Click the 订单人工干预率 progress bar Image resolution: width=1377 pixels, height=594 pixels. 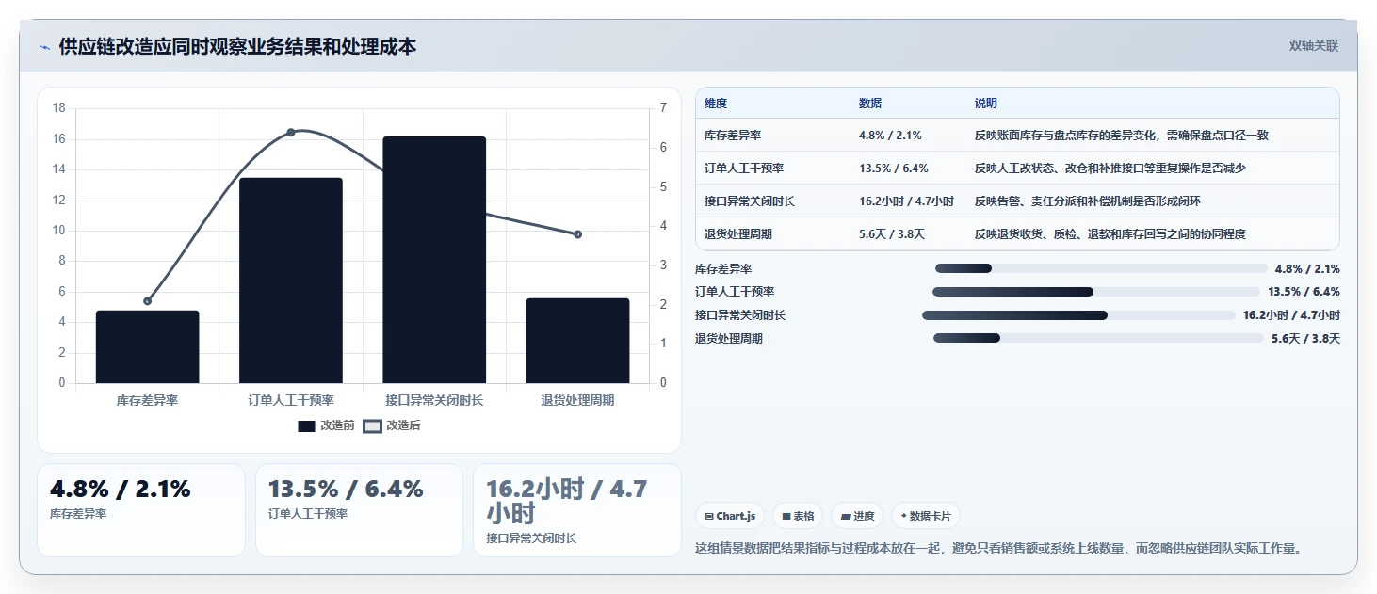point(1095,292)
